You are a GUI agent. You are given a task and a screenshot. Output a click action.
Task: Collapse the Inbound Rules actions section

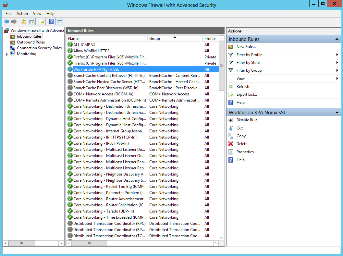point(337,39)
